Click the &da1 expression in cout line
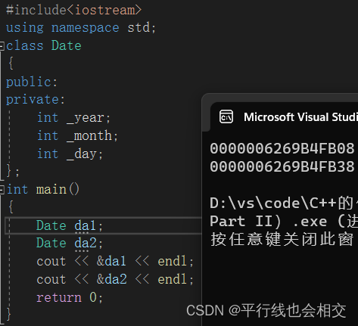Screen dimensions: 358x326 111,261
